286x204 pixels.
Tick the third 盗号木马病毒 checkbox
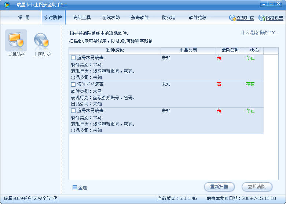tap(73, 111)
